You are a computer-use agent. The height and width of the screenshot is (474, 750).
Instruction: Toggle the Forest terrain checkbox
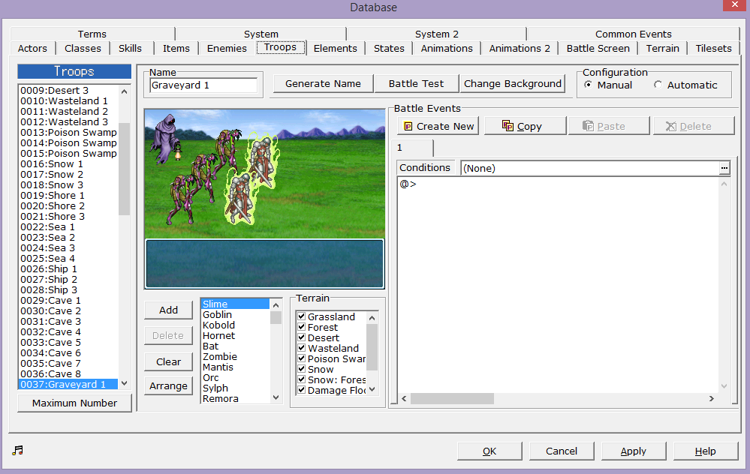[x=301, y=327]
